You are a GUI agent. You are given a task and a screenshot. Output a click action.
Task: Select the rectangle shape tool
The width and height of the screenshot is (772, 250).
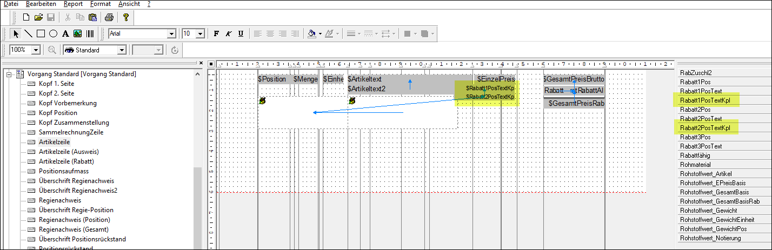coord(41,33)
